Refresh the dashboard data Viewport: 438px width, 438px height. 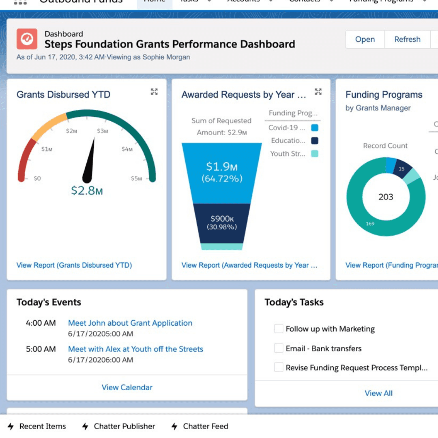pyautogui.click(x=407, y=39)
